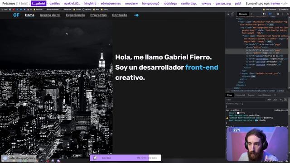This screenshot has width=290, height=163.
Task: Expand the MuiSwitch-root span node
Action: click(x=241, y=73)
